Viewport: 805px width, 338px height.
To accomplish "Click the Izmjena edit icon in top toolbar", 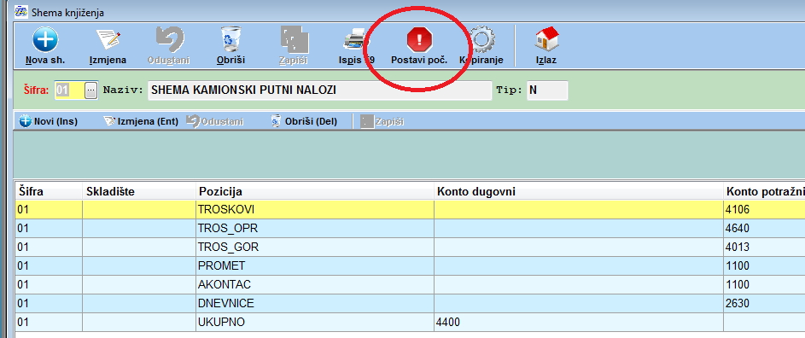I will pos(108,39).
